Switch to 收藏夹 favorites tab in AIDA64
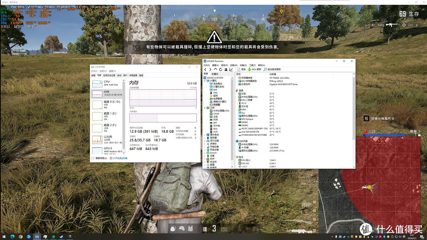The width and height of the screenshot is (427, 240). click(x=215, y=74)
